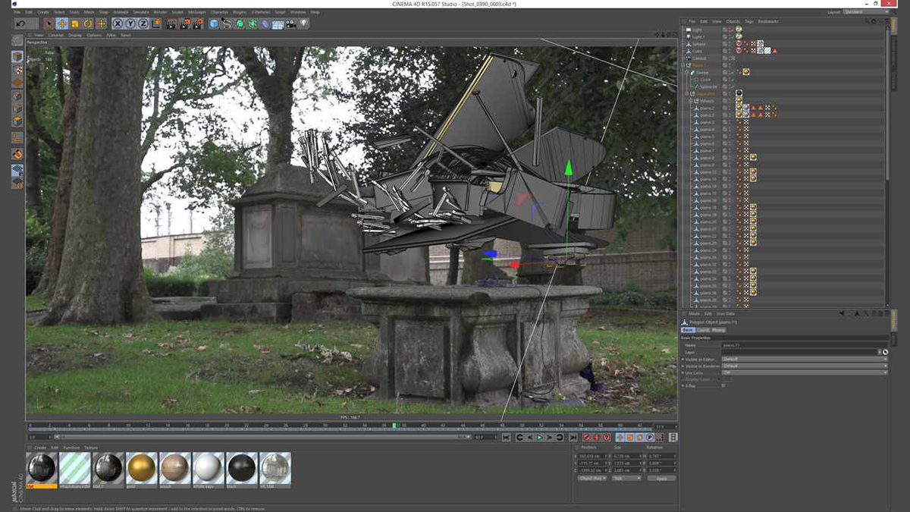Open the Visible in Editor dropdown
The width and height of the screenshot is (910, 512).
tap(804, 359)
